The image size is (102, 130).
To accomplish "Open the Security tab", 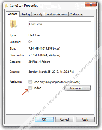I will pyautogui.click(x=37, y=14).
